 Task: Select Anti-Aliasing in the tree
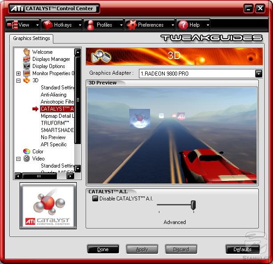(x=53, y=95)
